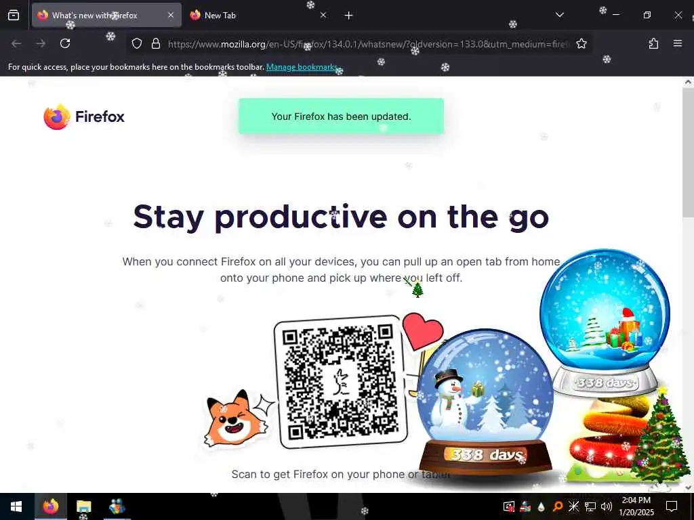Open the tracking protection shield icon
Screen dimensions: 694x520
[137, 44]
